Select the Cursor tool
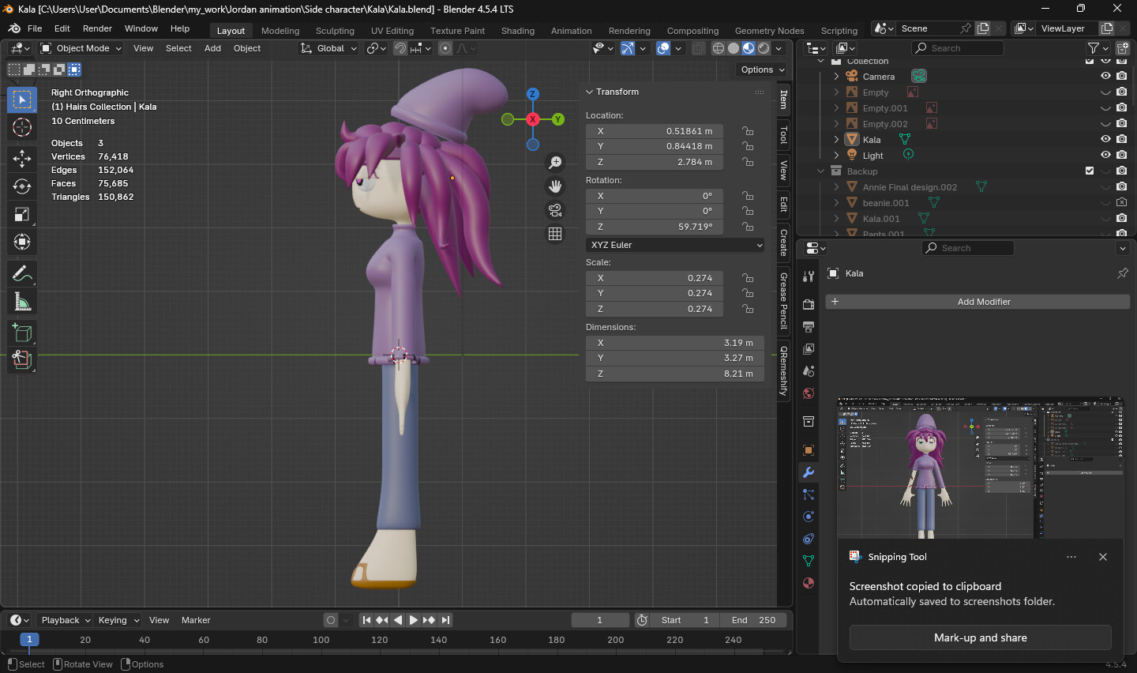The height and width of the screenshot is (673, 1137). [x=22, y=127]
